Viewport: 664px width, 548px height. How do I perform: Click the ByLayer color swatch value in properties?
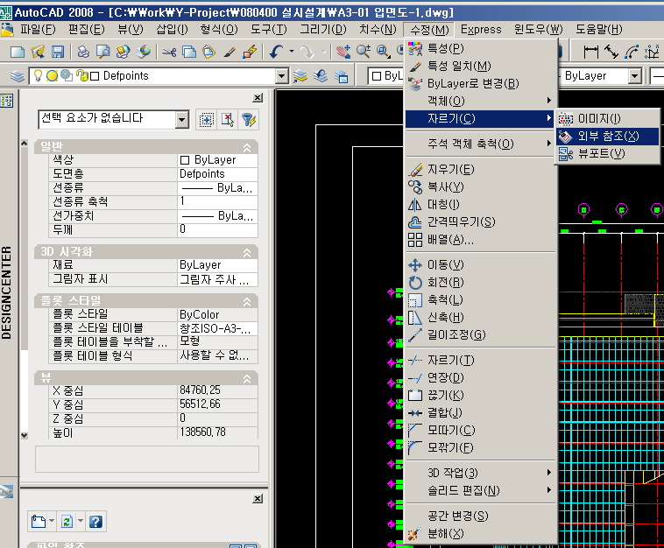tap(218, 160)
